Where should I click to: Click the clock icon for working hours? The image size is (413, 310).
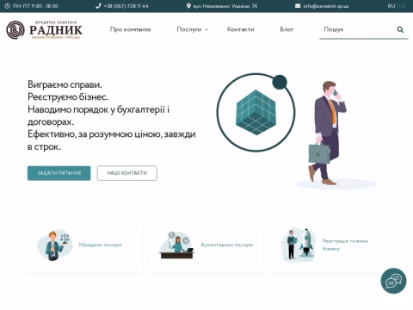click(7, 6)
